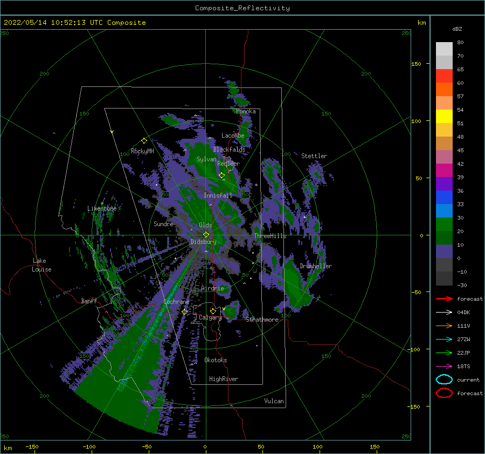The height and width of the screenshot is (454, 485).
Task: Click the dBZ legend heading
Action: [x=457, y=29]
